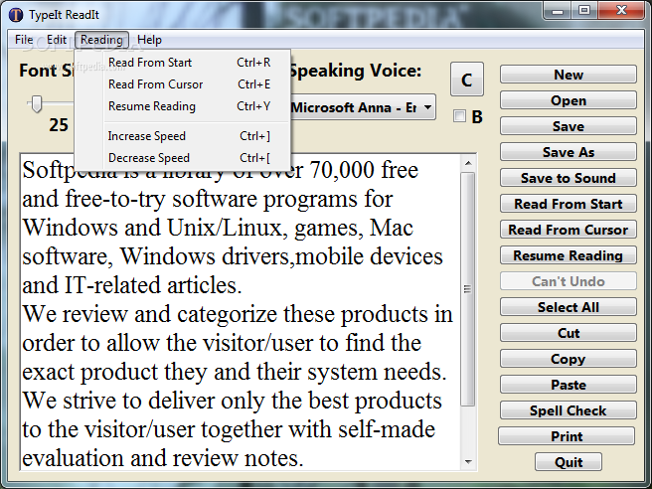Run Spell Check
This screenshot has height=489, width=652.
tap(568, 410)
